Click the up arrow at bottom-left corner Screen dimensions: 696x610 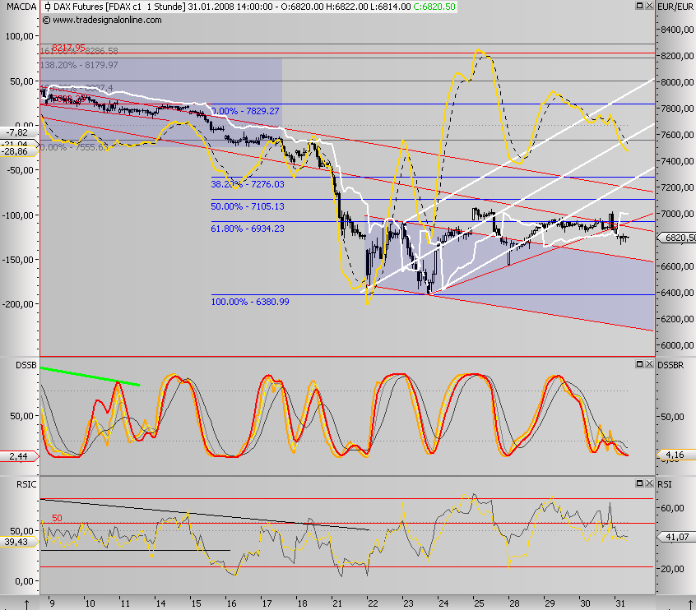pos(26,604)
